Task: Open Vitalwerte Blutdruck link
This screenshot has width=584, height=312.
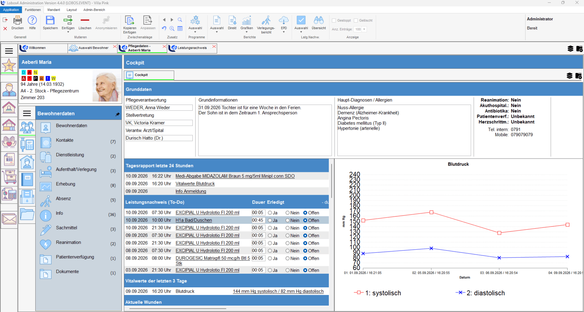Action: tap(195, 183)
